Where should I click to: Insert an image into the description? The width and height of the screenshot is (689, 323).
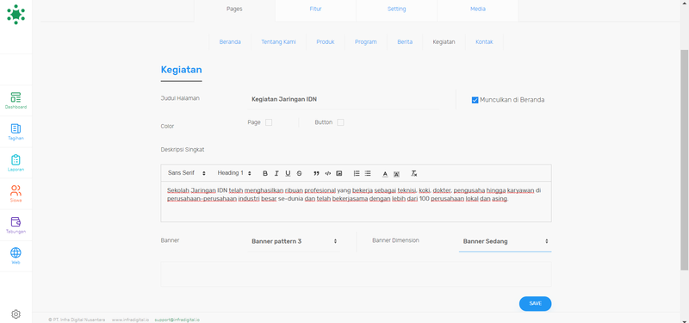tap(338, 174)
